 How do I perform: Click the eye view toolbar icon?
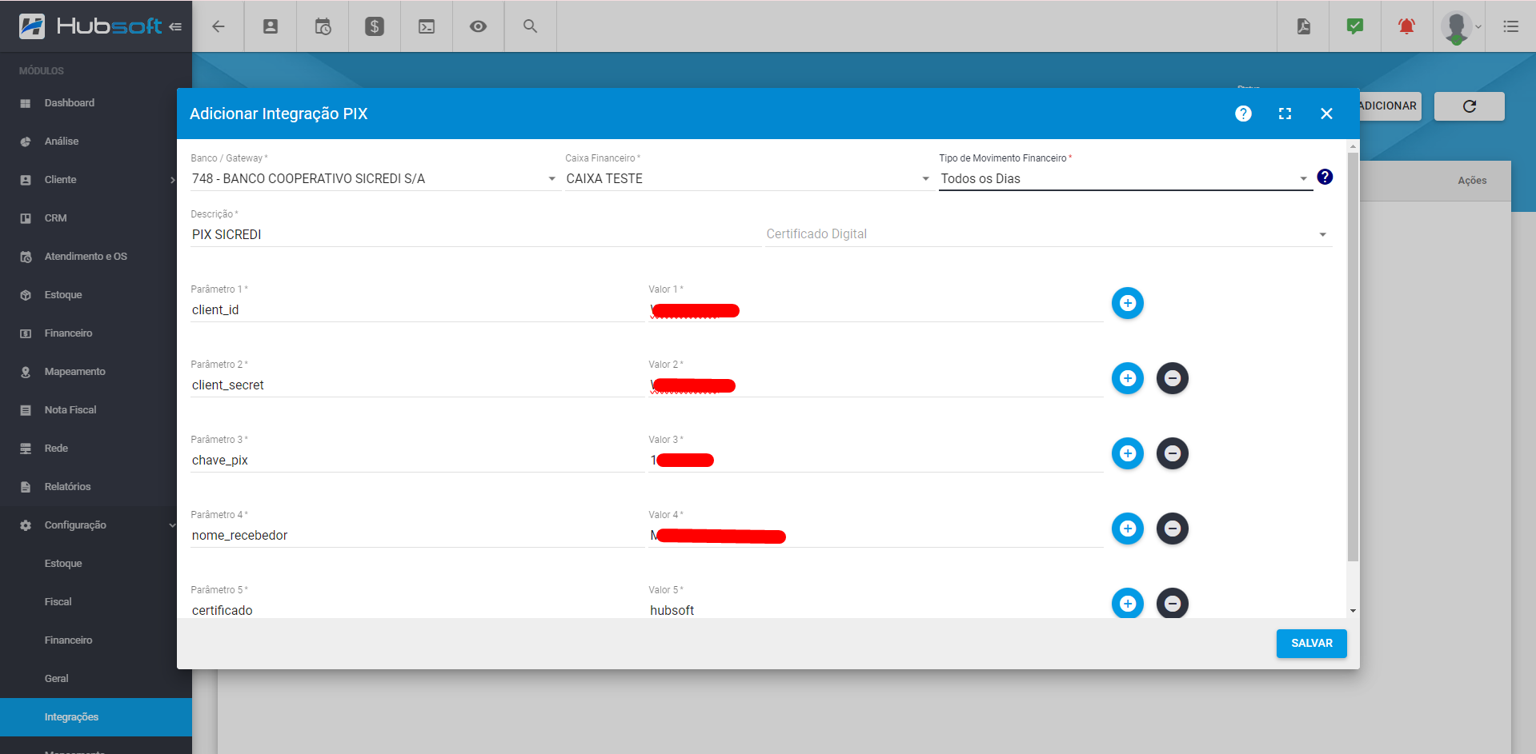[478, 26]
